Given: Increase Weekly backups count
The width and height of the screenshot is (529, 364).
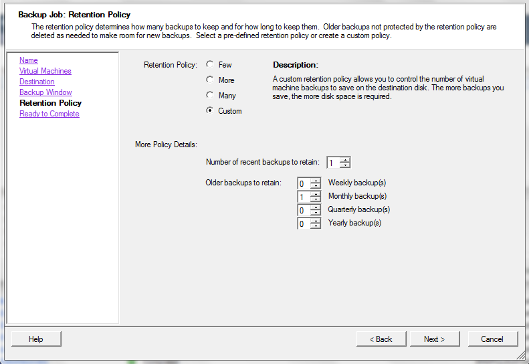Looking at the screenshot, I should (316, 181).
